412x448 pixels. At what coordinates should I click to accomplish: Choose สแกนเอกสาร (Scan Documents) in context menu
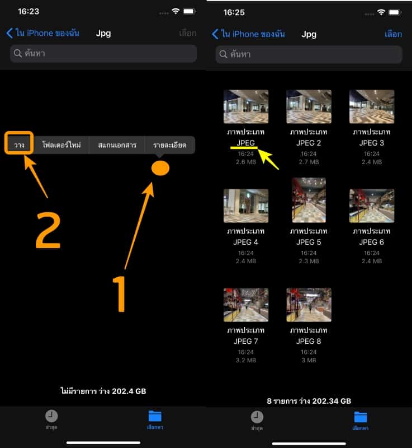117,145
